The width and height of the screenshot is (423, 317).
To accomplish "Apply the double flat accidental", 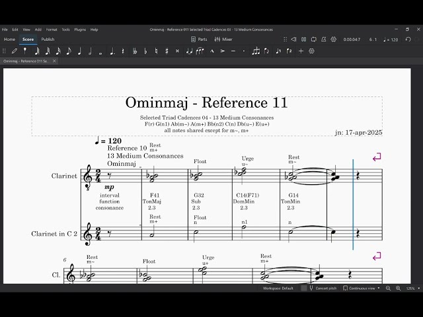I will [135, 51].
